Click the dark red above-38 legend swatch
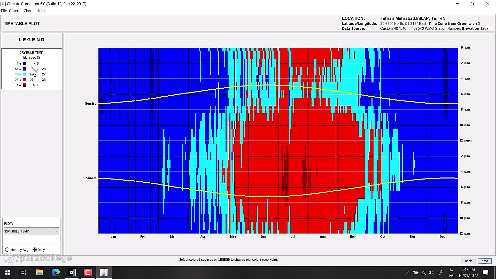Viewport: 496px width, 279px height. point(25,85)
